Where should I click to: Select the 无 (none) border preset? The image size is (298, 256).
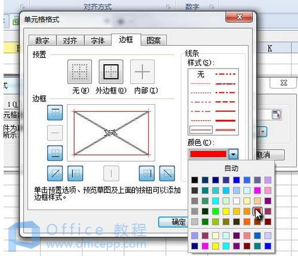pyautogui.click(x=79, y=71)
